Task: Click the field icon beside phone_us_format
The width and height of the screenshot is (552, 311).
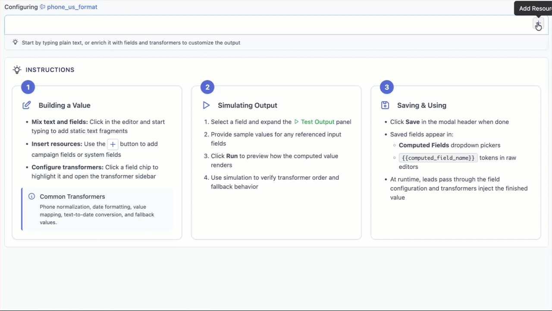Action: tap(43, 7)
